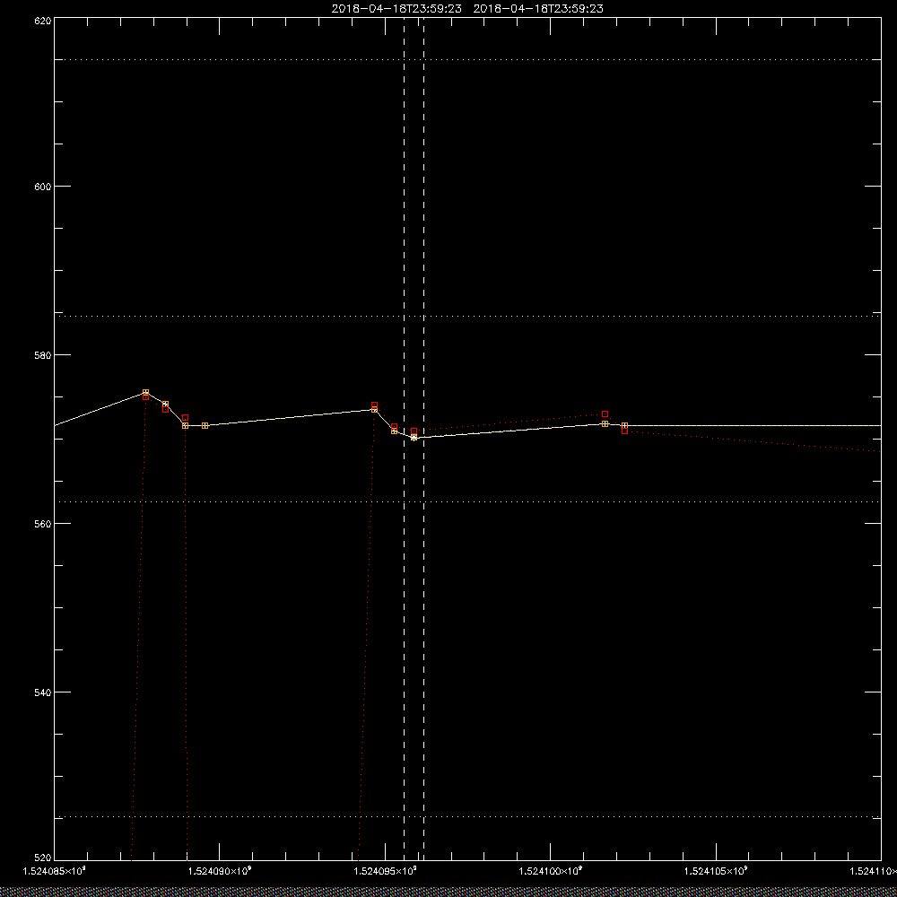The height and width of the screenshot is (897, 897).
Task: Select the last orange data marker before the flat line
Action: tap(624, 425)
